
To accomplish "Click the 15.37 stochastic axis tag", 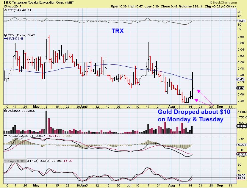I will (241, 178).
